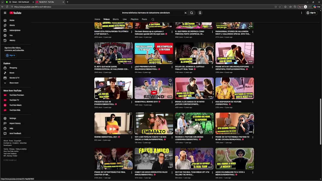Clear the search box with the X icon
The width and height of the screenshot is (322, 181).
point(186,13)
